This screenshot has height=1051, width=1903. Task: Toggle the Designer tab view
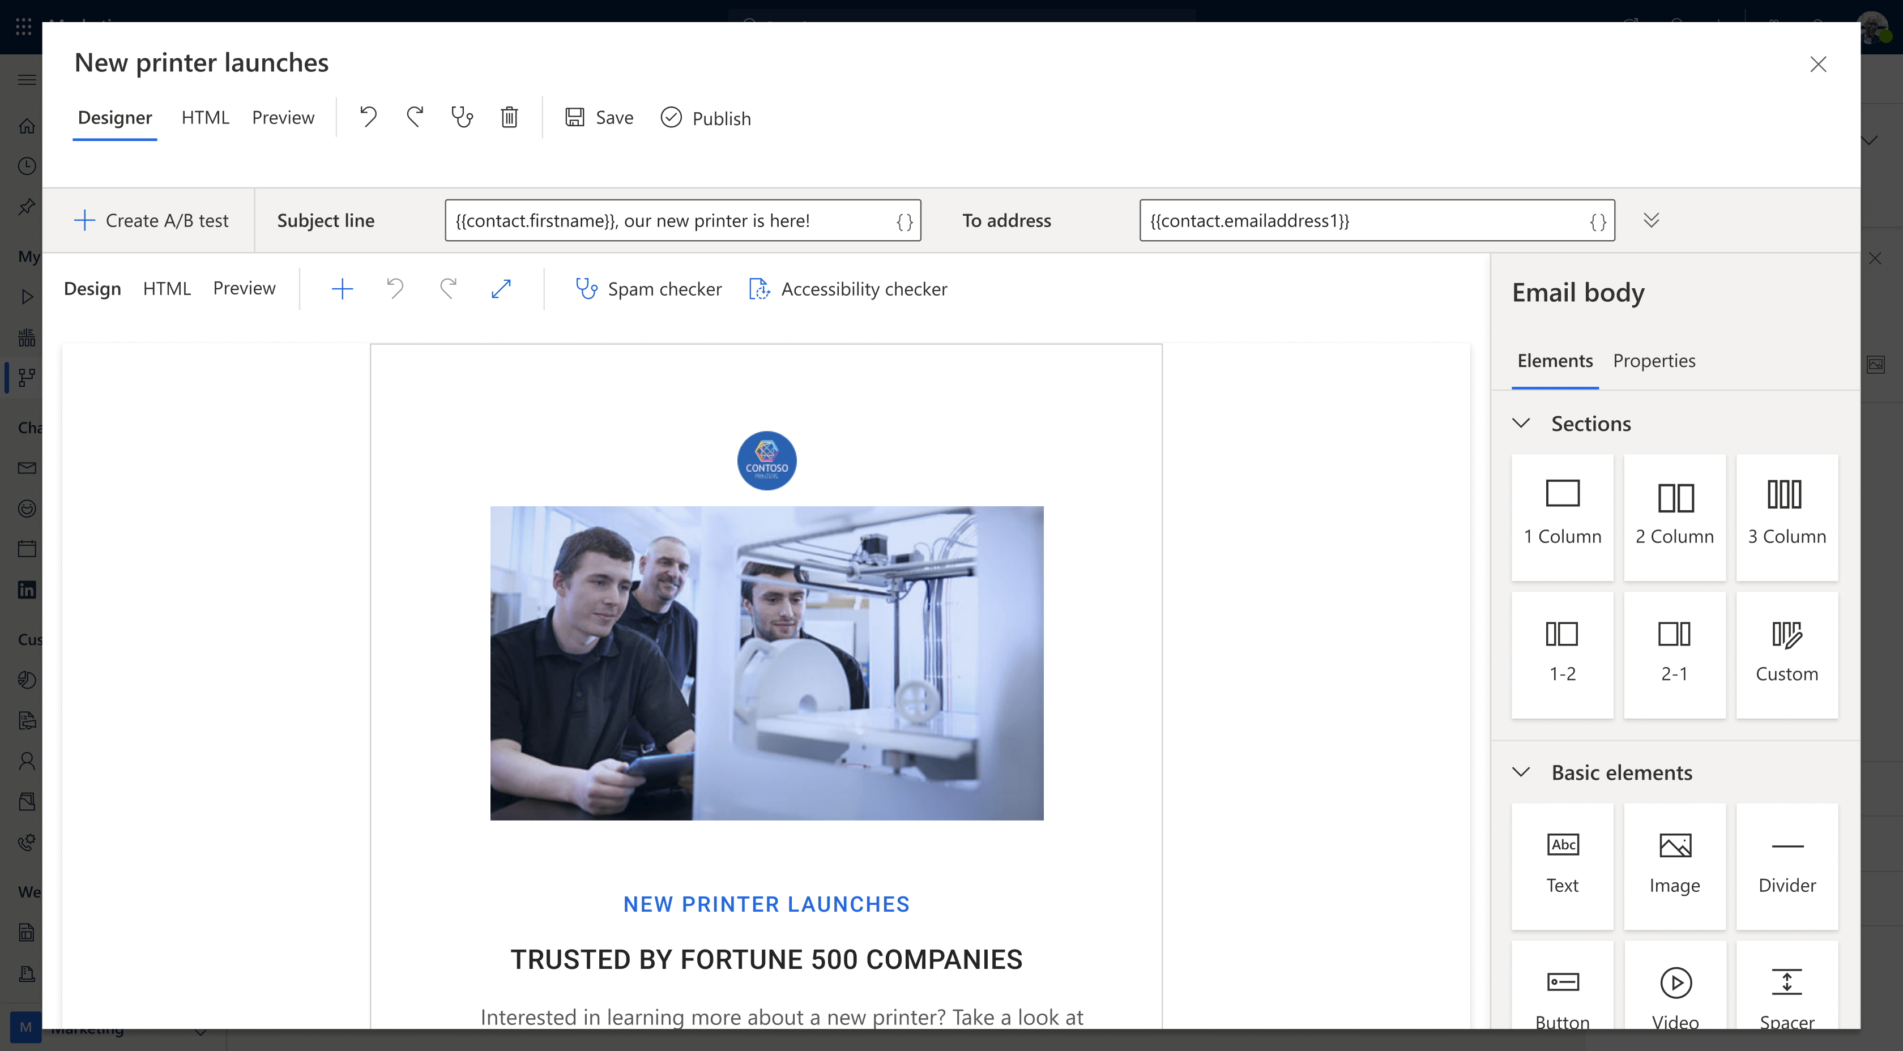(x=115, y=118)
